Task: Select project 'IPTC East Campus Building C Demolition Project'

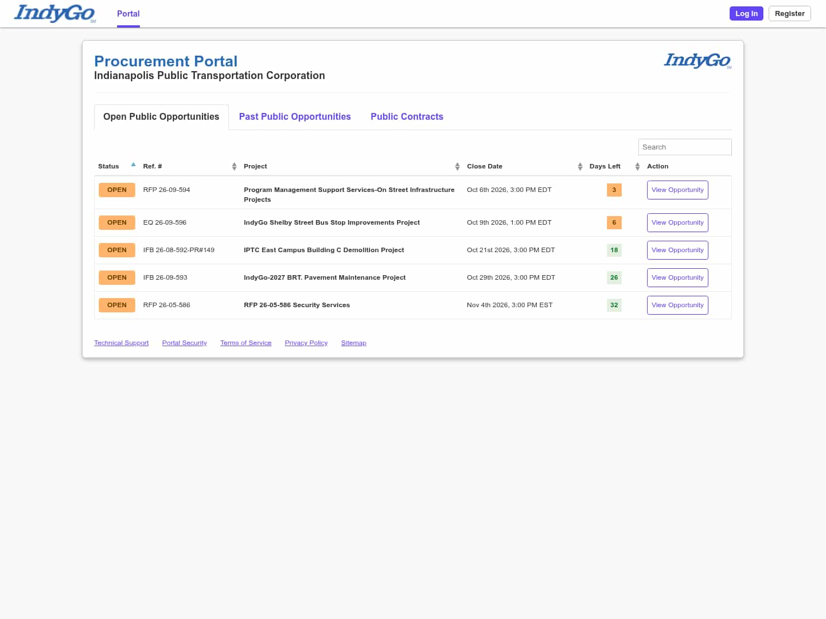Action: [x=324, y=250]
